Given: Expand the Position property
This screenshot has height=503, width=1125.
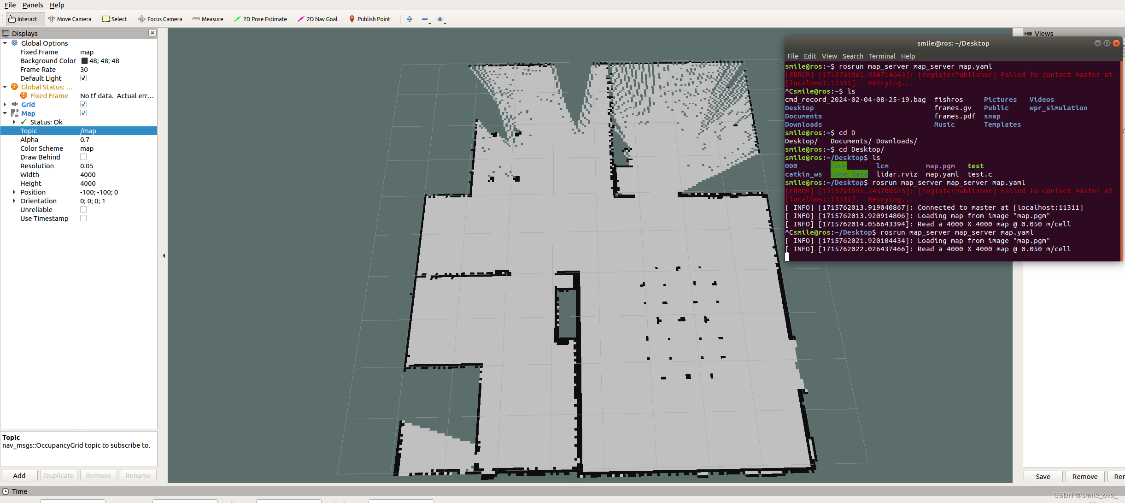Looking at the screenshot, I should coord(14,192).
